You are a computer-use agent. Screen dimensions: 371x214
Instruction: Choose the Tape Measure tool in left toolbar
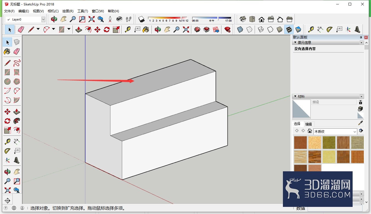[x=7, y=141]
